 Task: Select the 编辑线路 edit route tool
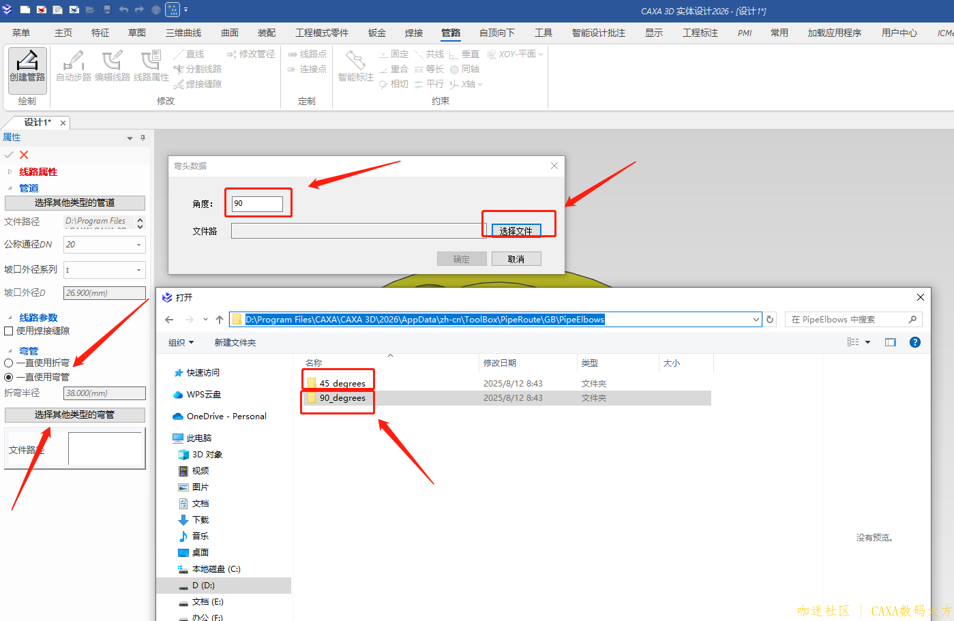113,67
